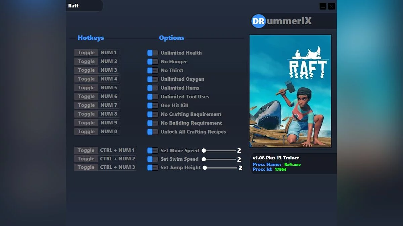The width and height of the screenshot is (403, 226).
Task: Activate the Set Move Speed cheat
Action: (152, 150)
